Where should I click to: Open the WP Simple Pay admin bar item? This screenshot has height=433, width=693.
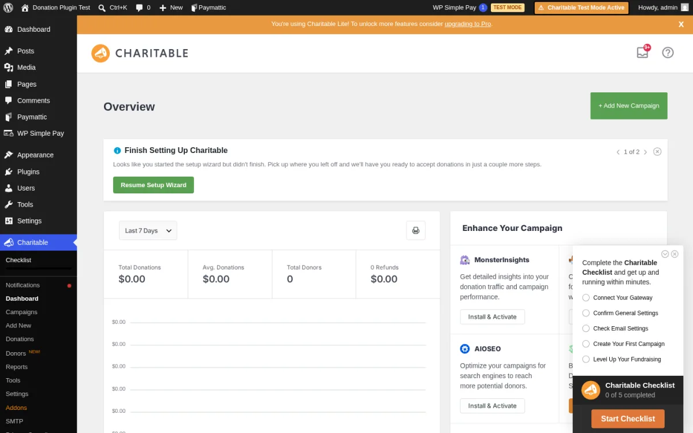(460, 8)
